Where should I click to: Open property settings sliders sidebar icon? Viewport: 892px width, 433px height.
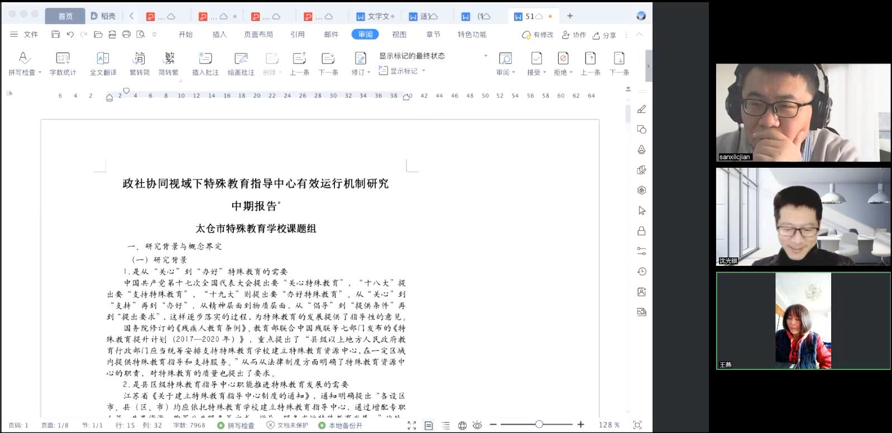coord(642,251)
